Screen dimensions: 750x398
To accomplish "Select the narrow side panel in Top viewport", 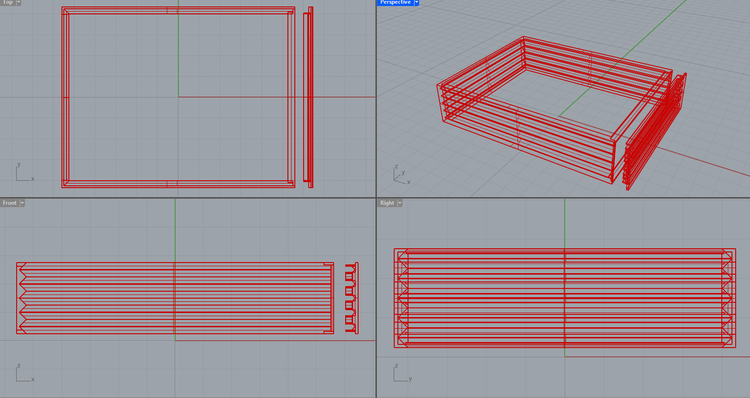I will tap(308, 97).
